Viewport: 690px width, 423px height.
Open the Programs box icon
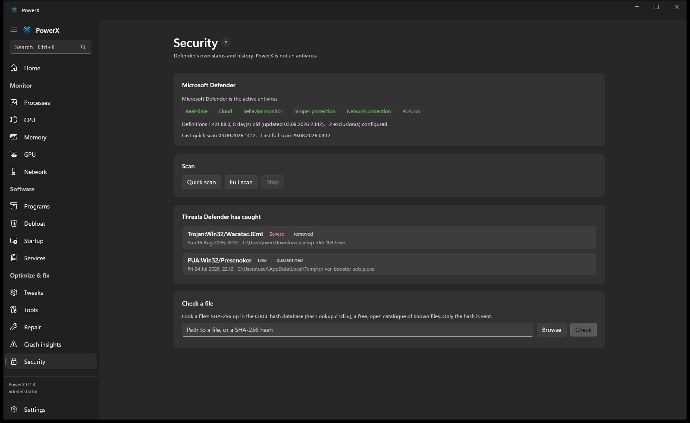point(14,206)
